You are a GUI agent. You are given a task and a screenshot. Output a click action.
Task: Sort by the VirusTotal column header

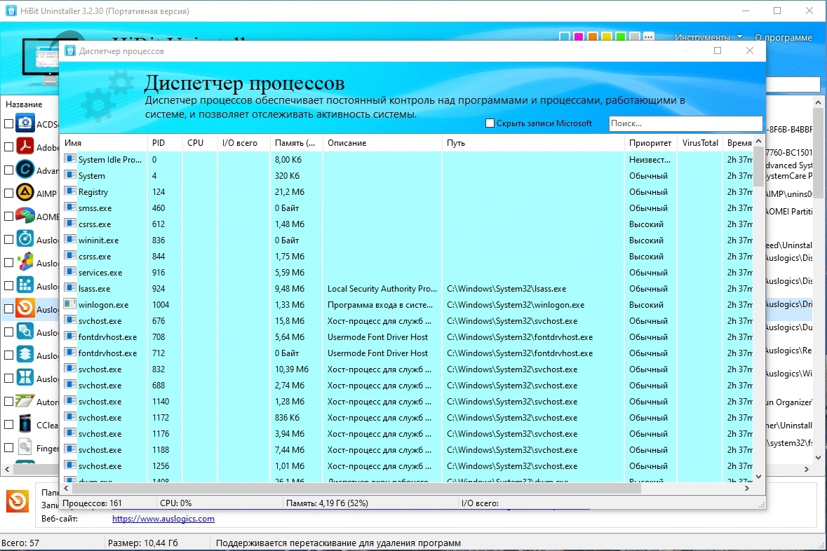[700, 143]
